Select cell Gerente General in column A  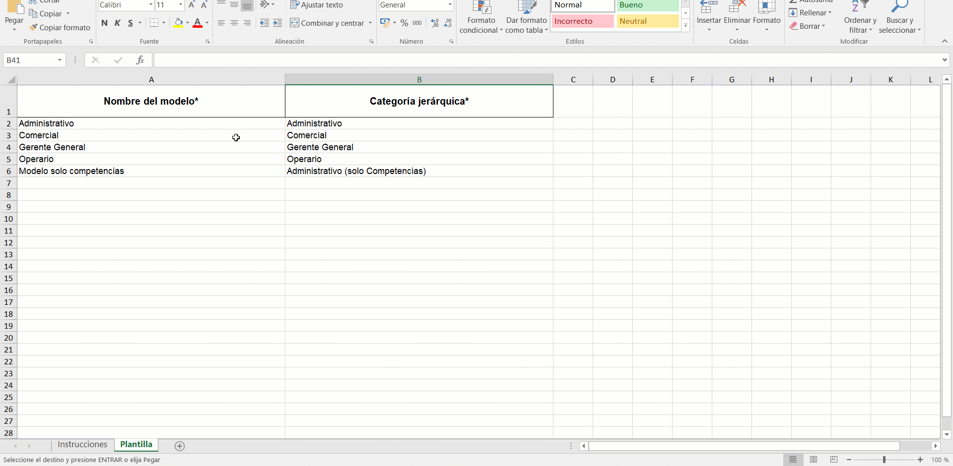[151, 147]
